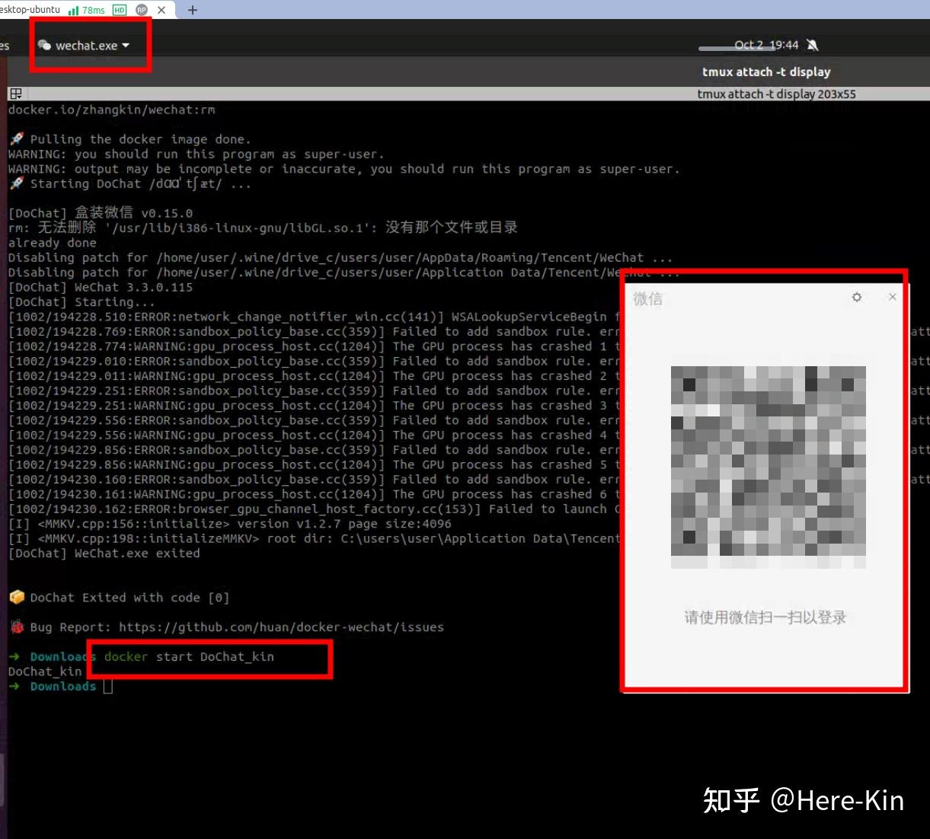The width and height of the screenshot is (930, 839).
Task: Open WeChat settings via the gear icon
Action: [856, 298]
